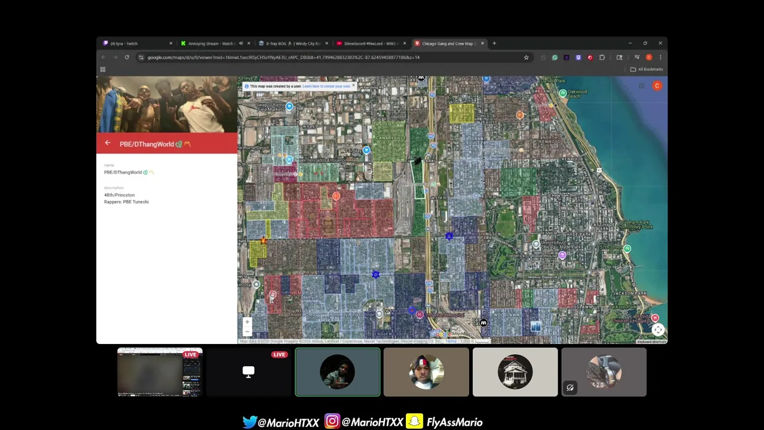Click the '48th/Princeton' description text

click(x=119, y=195)
